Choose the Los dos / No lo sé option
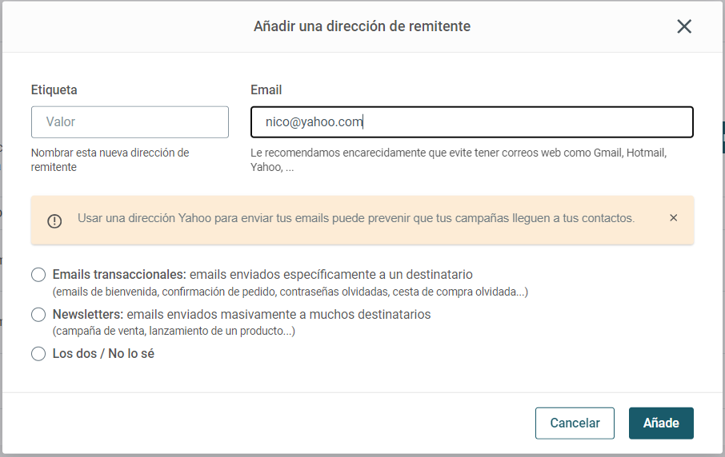This screenshot has height=457, width=725. [x=38, y=354]
